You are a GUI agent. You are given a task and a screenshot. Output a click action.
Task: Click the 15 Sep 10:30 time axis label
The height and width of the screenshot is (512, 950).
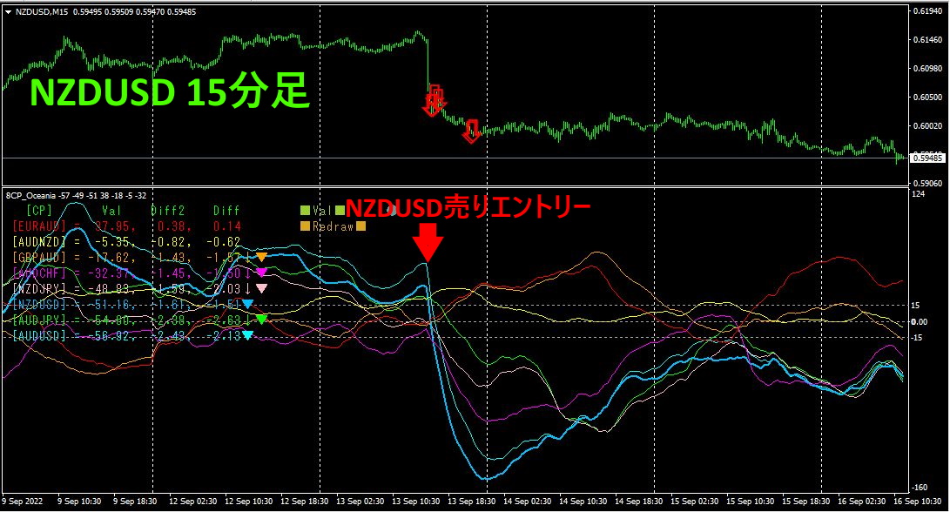(750, 502)
